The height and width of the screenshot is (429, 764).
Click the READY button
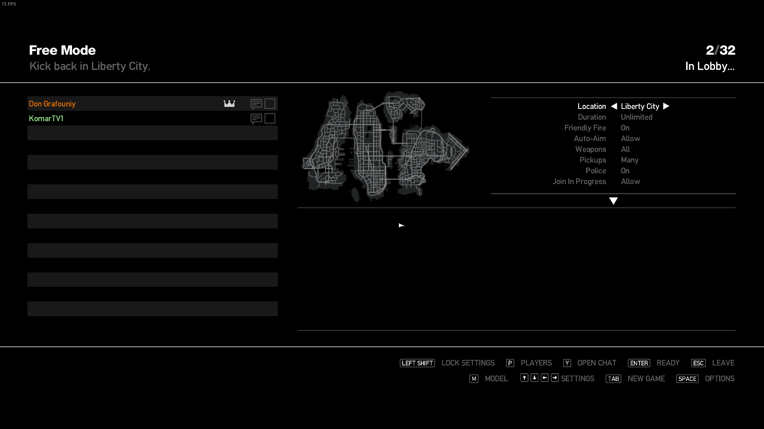(x=668, y=363)
